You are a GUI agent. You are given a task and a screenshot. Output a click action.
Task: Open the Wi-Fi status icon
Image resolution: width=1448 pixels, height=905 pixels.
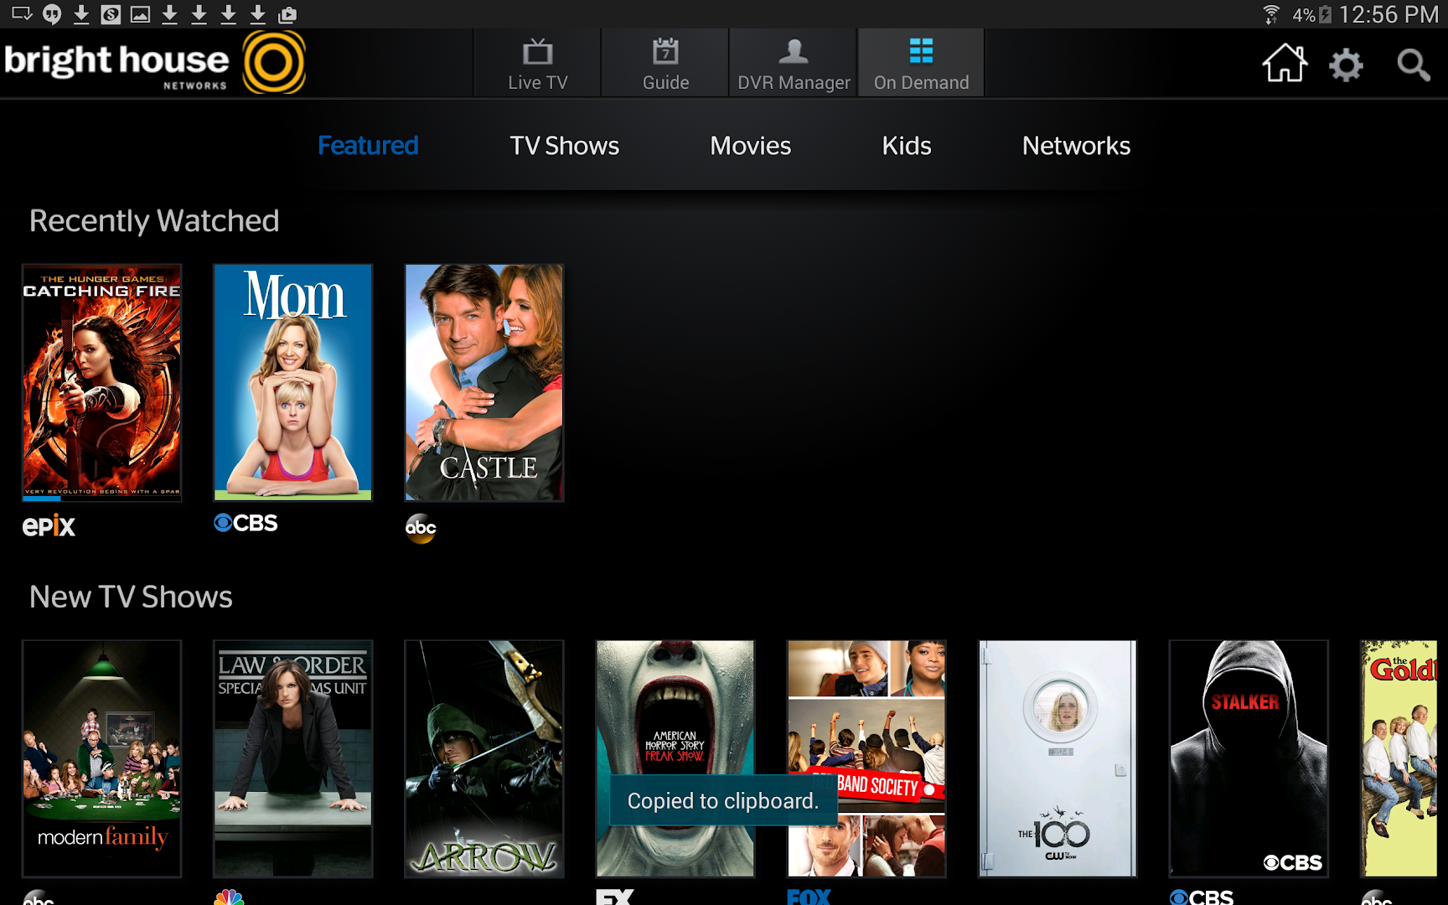click(x=1271, y=14)
